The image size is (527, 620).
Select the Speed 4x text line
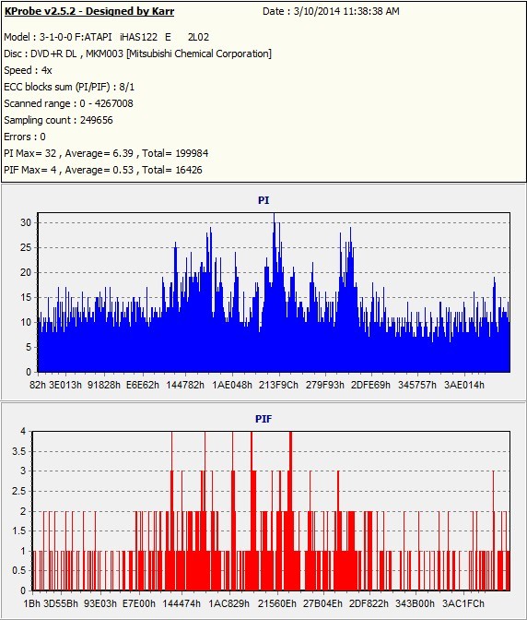[28, 70]
